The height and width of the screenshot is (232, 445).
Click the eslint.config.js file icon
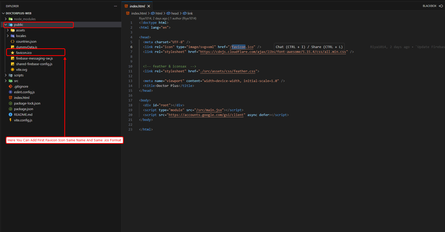pos(10,92)
